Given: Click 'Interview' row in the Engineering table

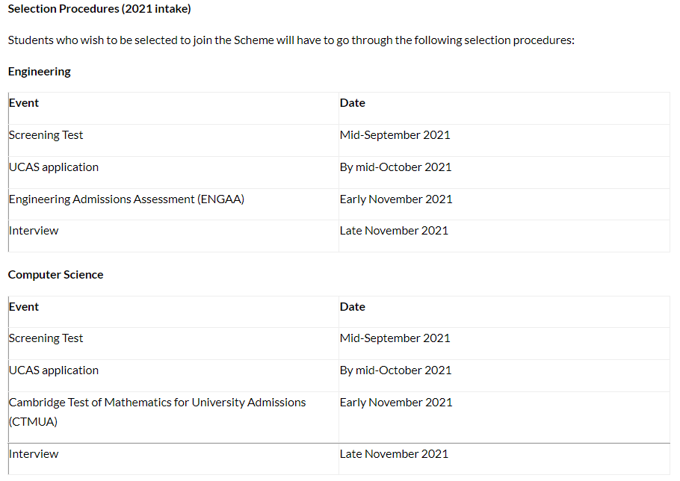Looking at the screenshot, I should coord(339,236).
